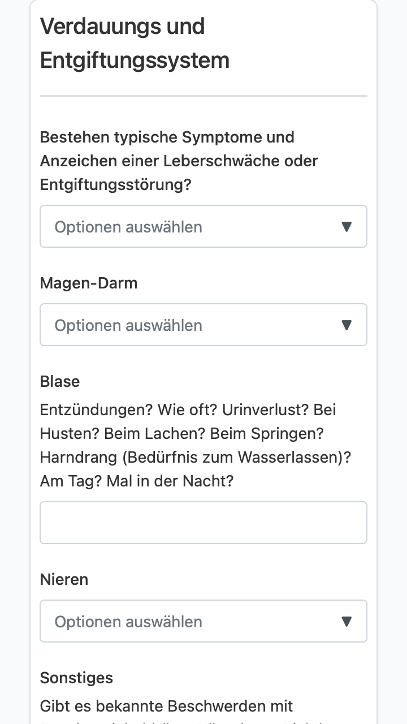Click the arrow icon in the Magen-Darm dropdown
407x724 pixels.
click(347, 325)
